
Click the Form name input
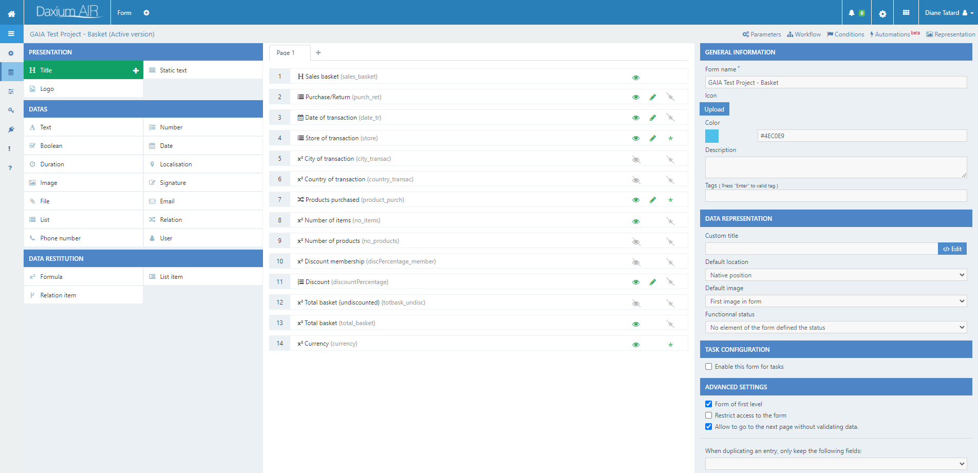836,83
